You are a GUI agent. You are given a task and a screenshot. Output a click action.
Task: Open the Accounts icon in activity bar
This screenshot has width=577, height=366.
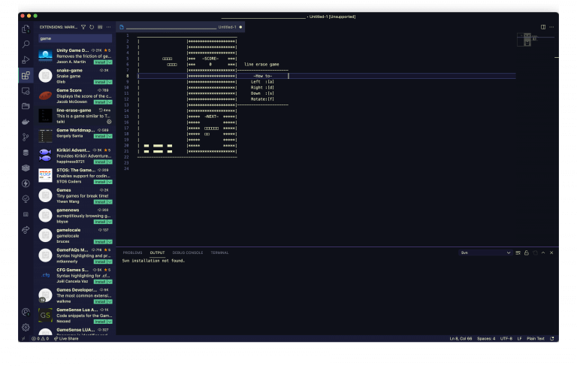26,312
